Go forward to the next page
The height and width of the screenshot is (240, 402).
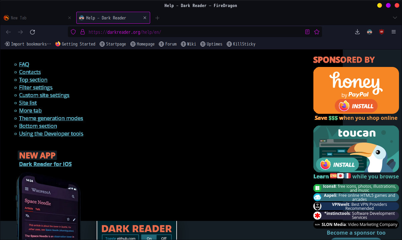20,32
